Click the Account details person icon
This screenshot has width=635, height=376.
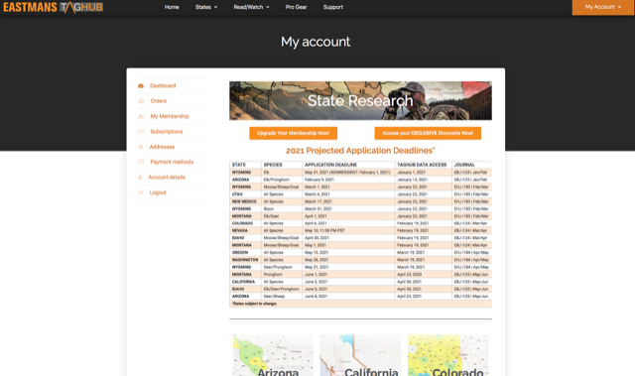click(140, 178)
